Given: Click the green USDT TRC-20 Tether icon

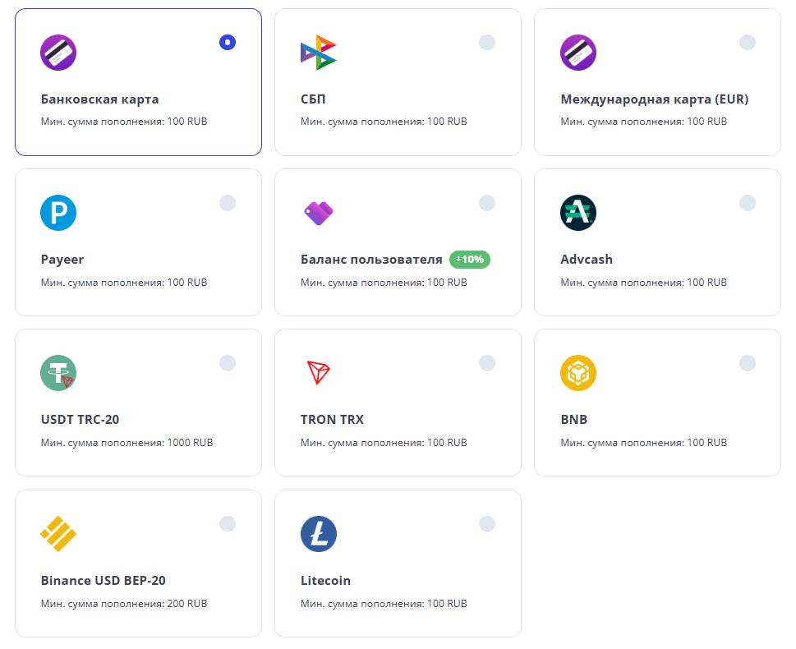Looking at the screenshot, I should point(58,373).
